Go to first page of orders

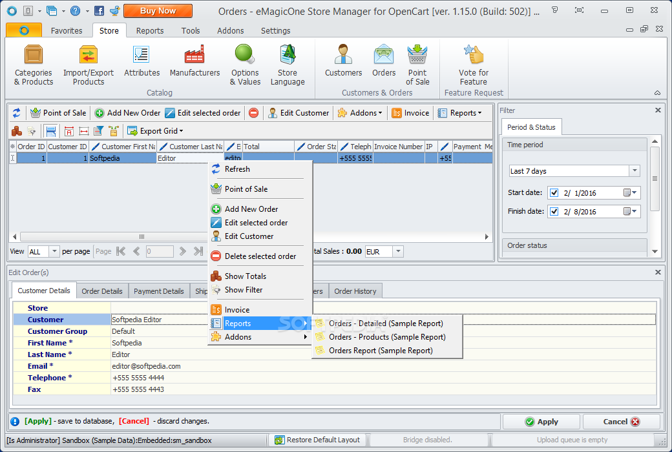pyautogui.click(x=121, y=251)
